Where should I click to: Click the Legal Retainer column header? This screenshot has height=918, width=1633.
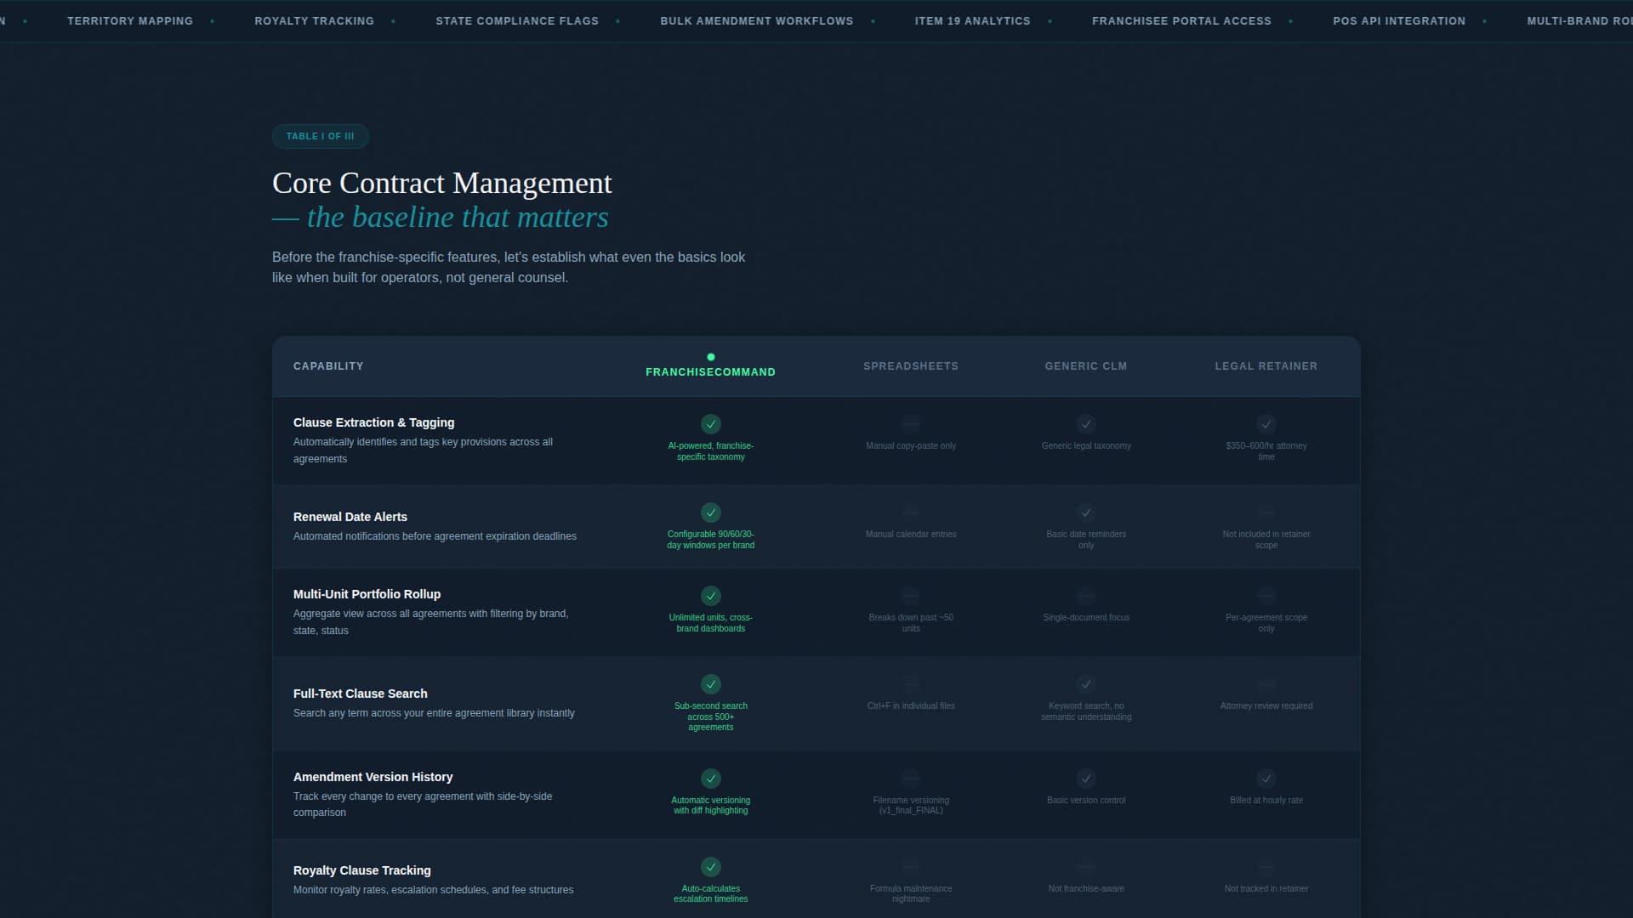[1266, 366]
